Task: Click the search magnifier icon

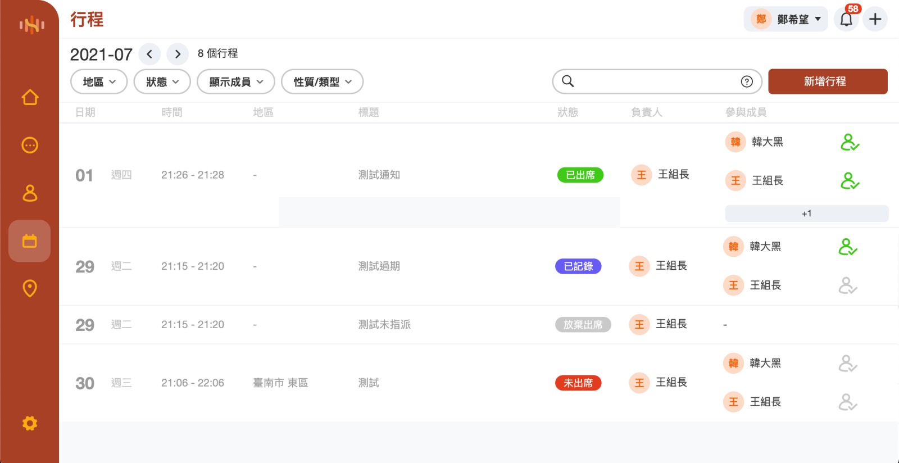Action: (568, 81)
